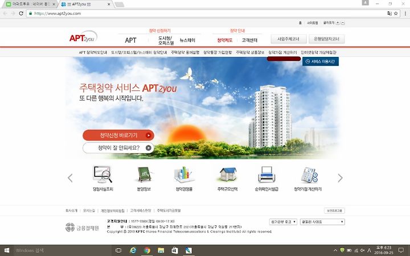Open the 개인정보처리방침 footer link

(x=112, y=210)
